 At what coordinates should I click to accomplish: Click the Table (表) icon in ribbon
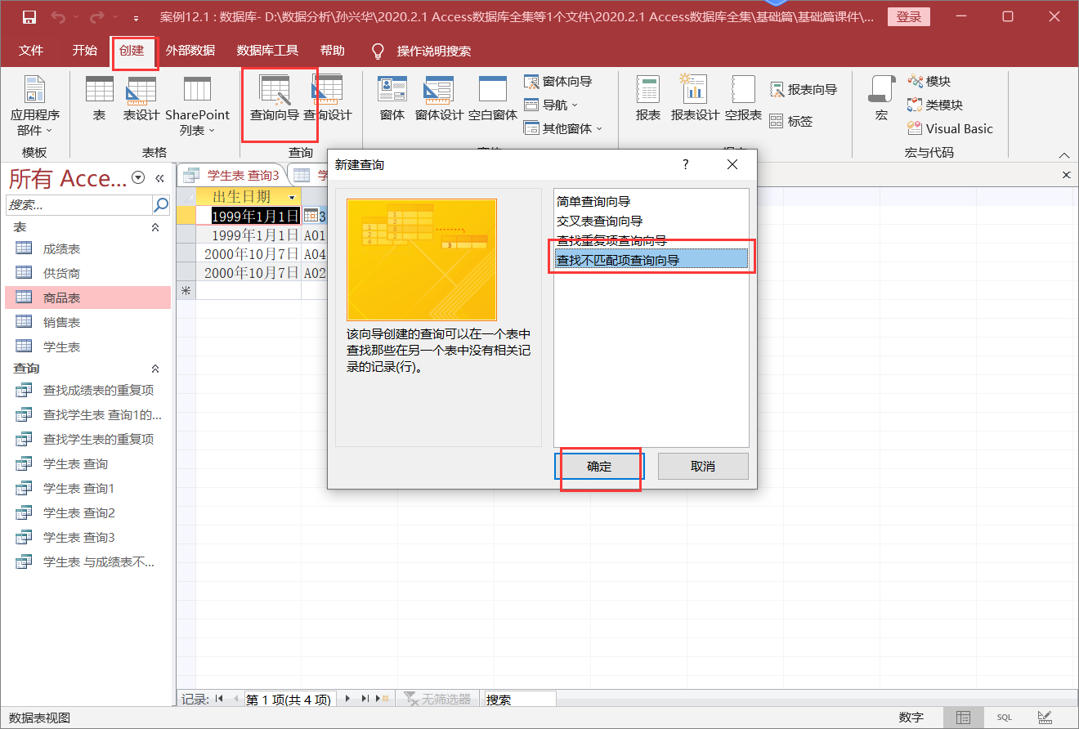[x=99, y=99]
